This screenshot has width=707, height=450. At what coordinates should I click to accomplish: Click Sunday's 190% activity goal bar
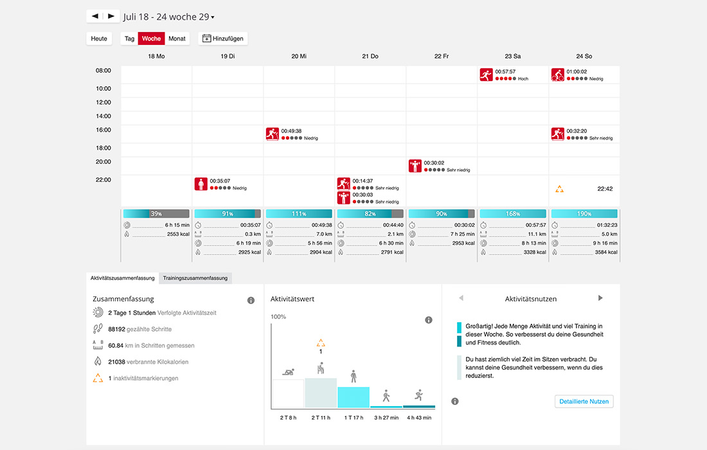pyautogui.click(x=584, y=213)
